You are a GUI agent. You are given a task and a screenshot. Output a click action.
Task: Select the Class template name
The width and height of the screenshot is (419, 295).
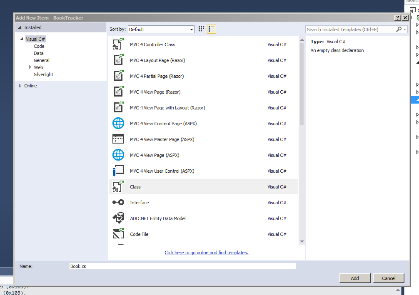pos(135,187)
